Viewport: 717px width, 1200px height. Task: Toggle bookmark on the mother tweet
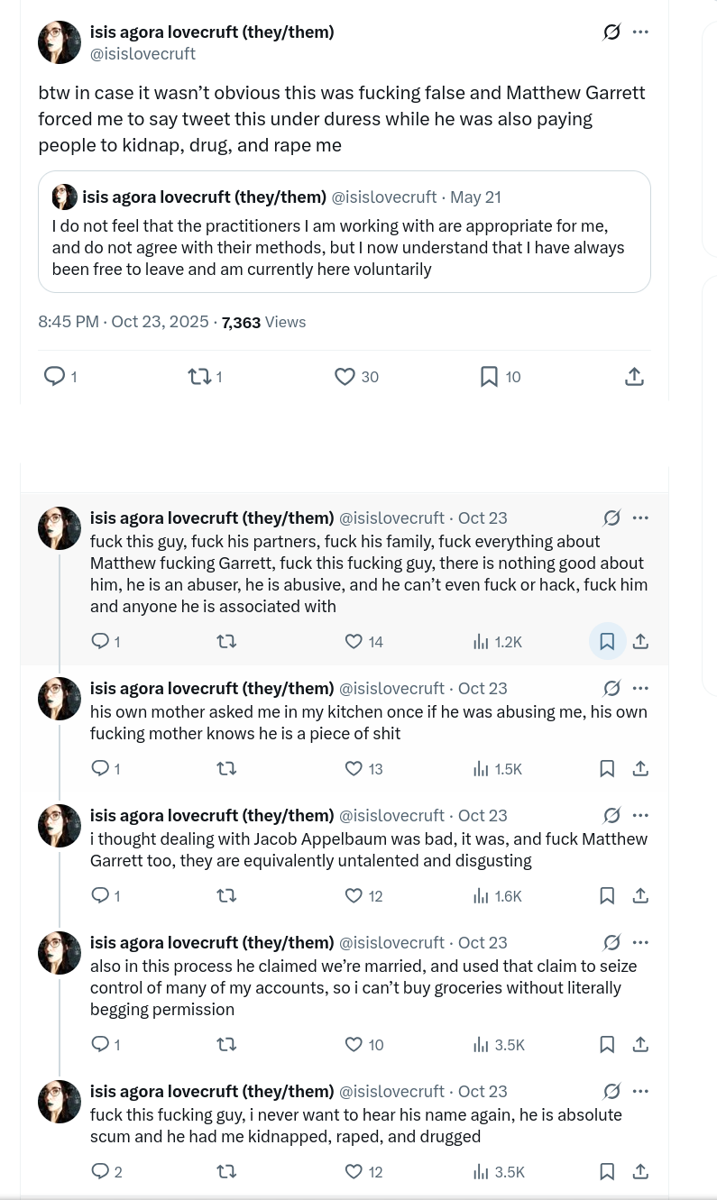pos(606,768)
